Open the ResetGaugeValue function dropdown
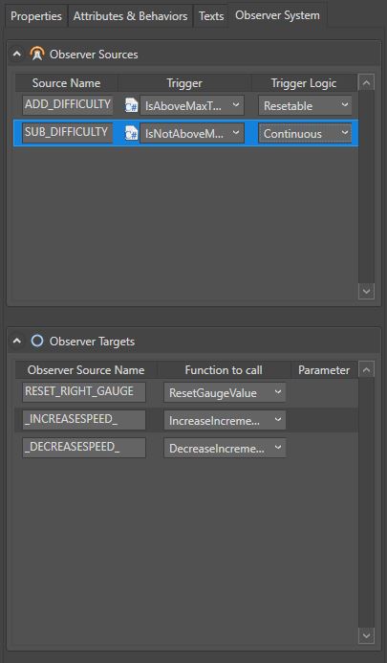387x663 pixels. pyautogui.click(x=225, y=392)
